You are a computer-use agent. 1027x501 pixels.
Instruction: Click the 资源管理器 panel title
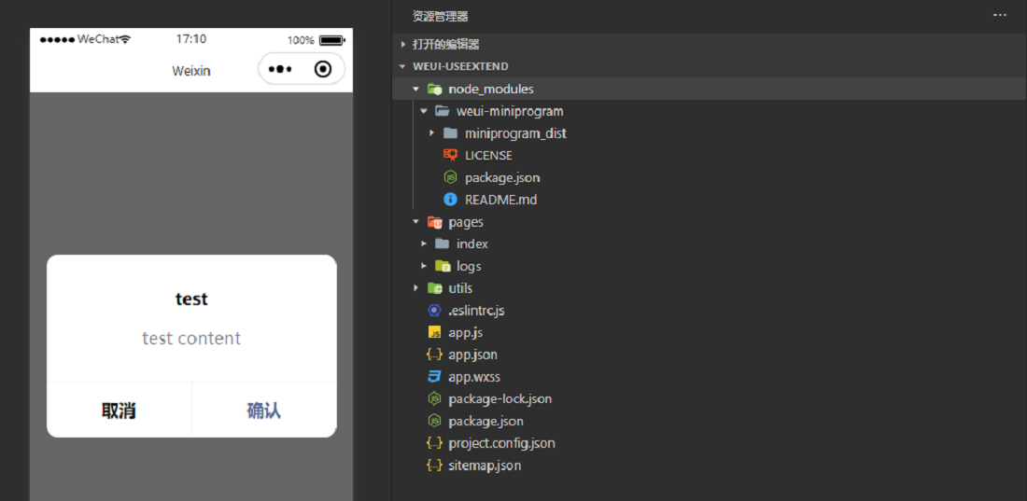440,17
